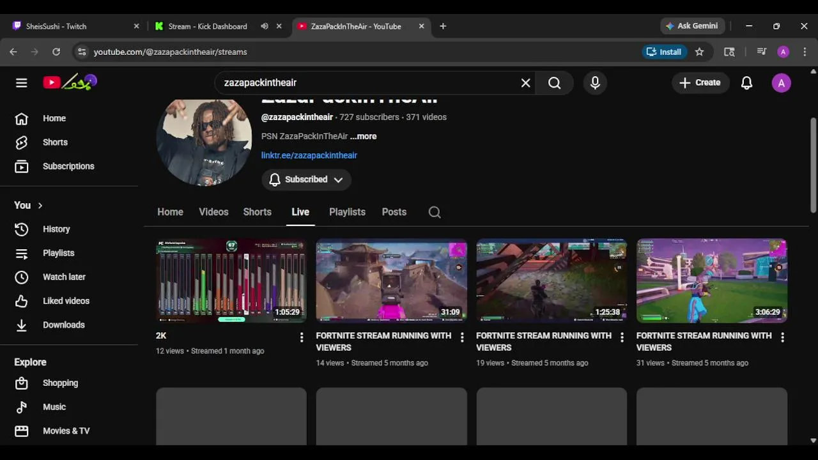Open the notifications bell
This screenshot has width=818, height=460.
pyautogui.click(x=746, y=82)
